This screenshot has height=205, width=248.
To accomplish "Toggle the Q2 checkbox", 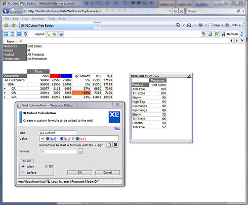I will pyautogui.click(x=47, y=166).
